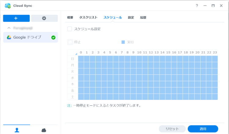Open the 設定 tab
The image size is (229, 134).
131,17
